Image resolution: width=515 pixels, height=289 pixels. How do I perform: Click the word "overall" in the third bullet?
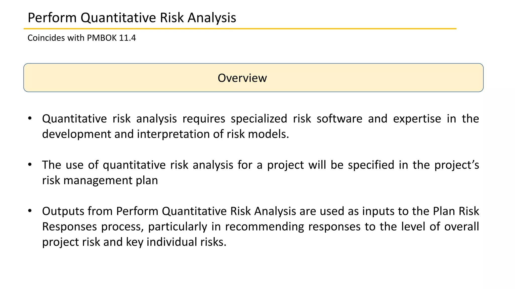pyautogui.click(x=461, y=227)
